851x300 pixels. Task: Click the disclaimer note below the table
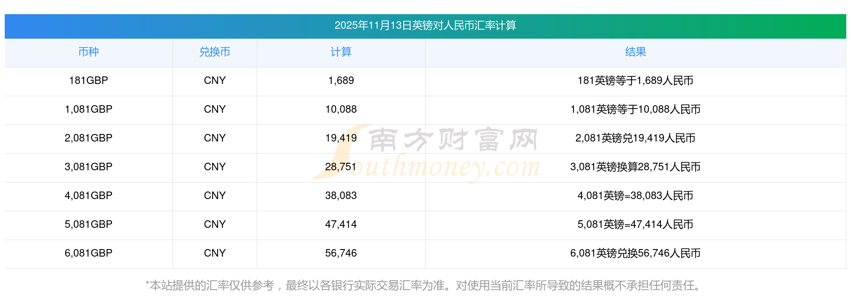click(x=425, y=285)
